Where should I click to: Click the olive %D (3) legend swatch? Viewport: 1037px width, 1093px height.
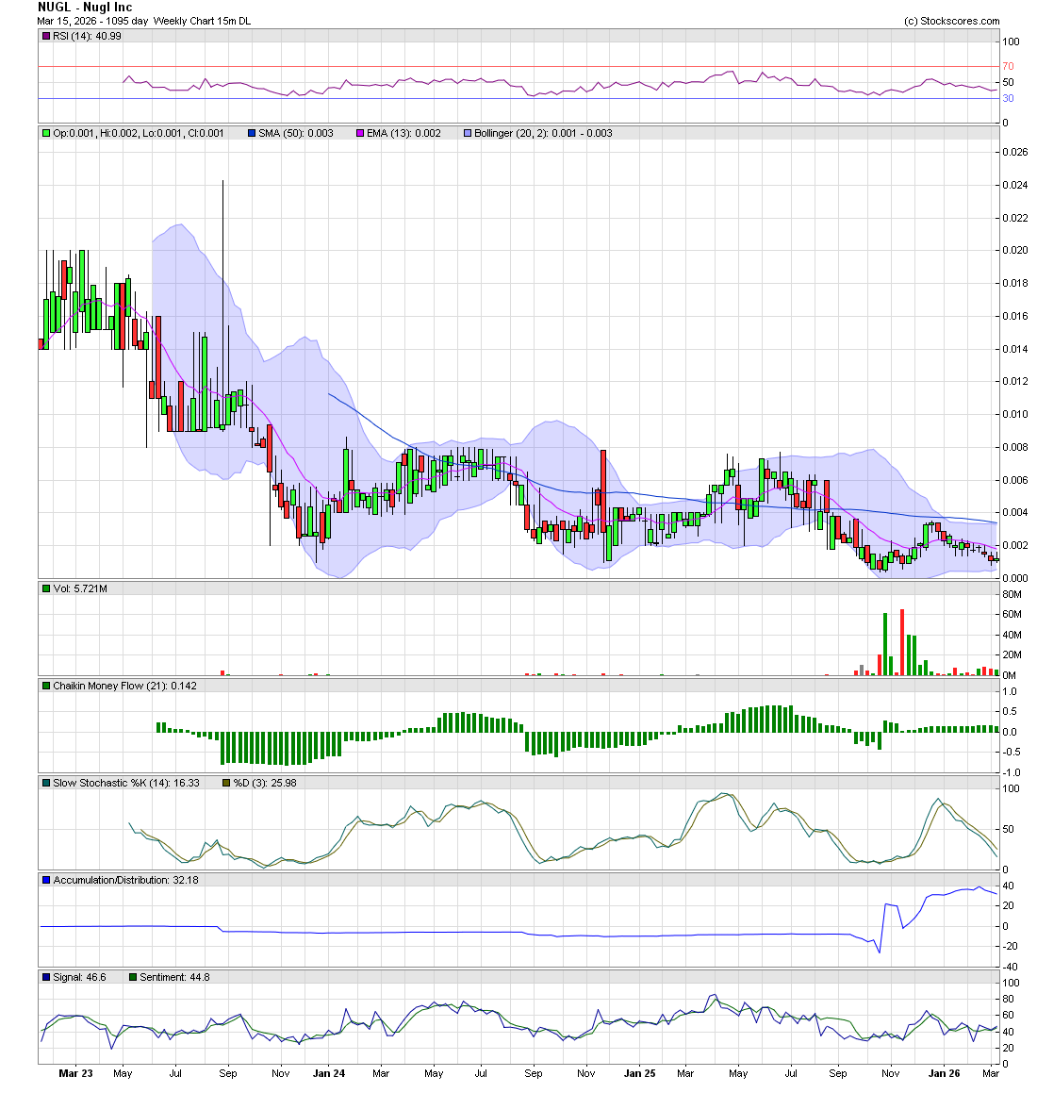pos(226,784)
